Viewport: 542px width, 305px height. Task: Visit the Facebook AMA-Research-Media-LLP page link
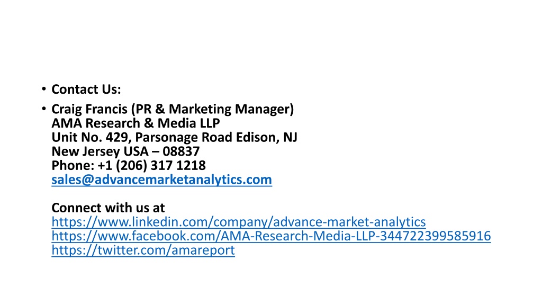(x=271, y=236)
